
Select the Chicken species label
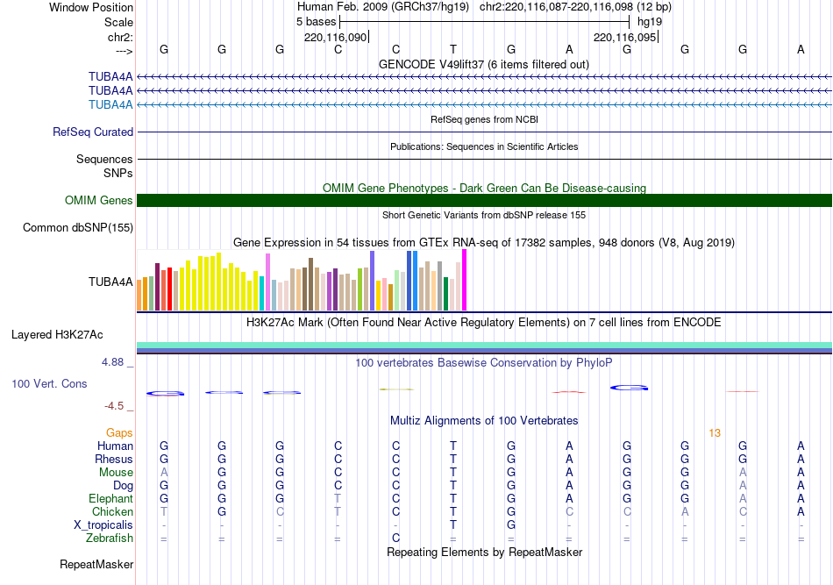click(112, 511)
